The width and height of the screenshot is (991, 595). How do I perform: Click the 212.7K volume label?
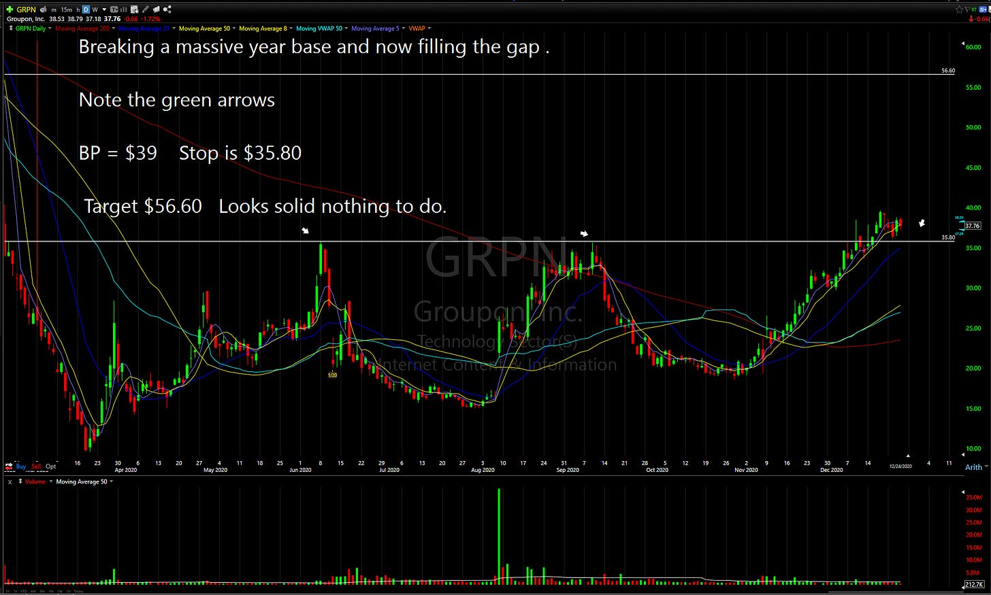(x=974, y=585)
